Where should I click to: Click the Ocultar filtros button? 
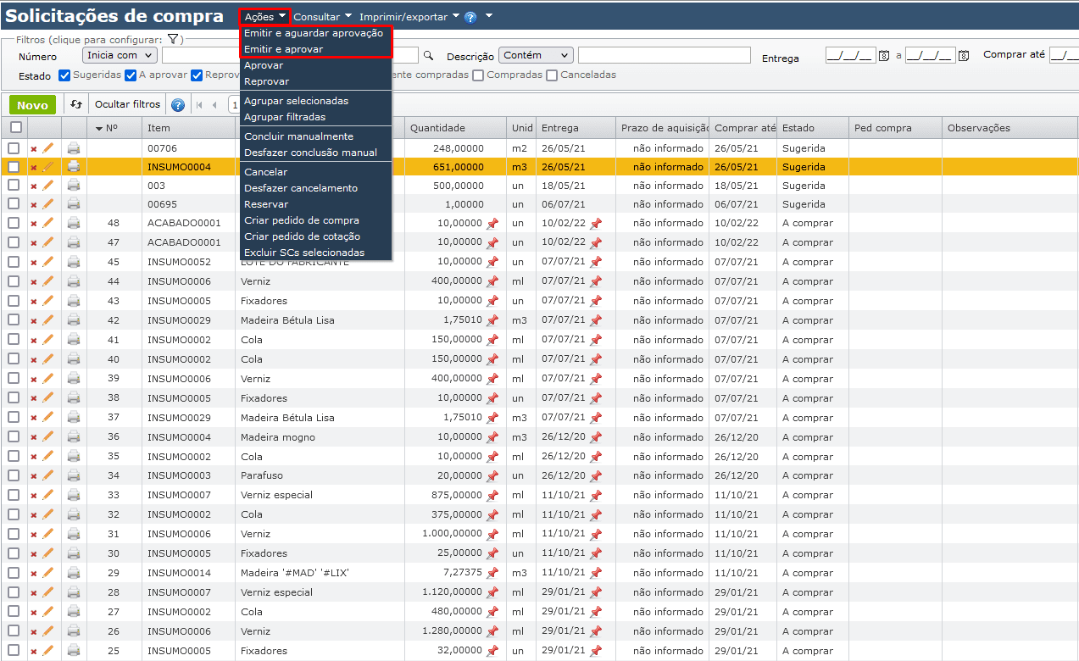tap(127, 104)
